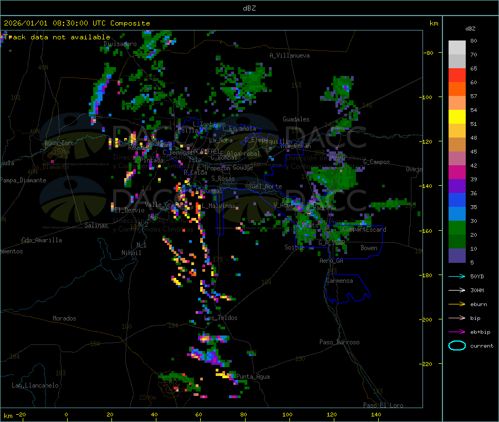Image resolution: width=499 pixels, height=422 pixels.
Task: Click the 54 dBZ yellow legend swatch
Action: point(457,117)
